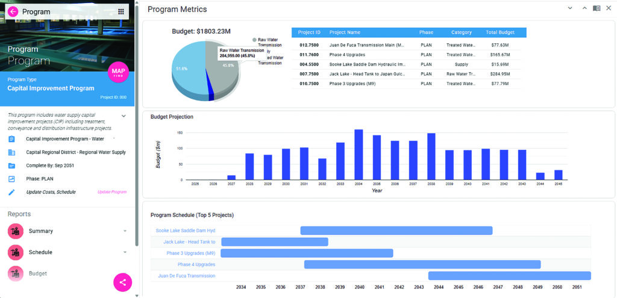617x298 pixels.
Task: Expand the Summary report dropdown
Action: [125, 231]
